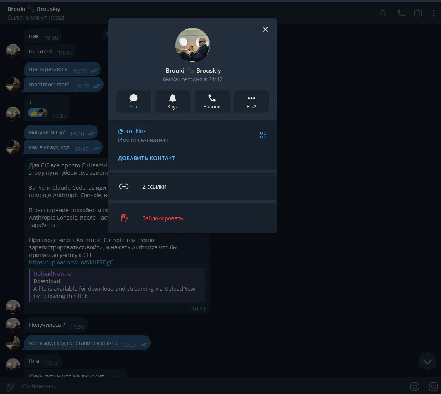This screenshot has height=394, width=441.
Task: Open the uploadnow.io file link
Action: [x=71, y=262]
